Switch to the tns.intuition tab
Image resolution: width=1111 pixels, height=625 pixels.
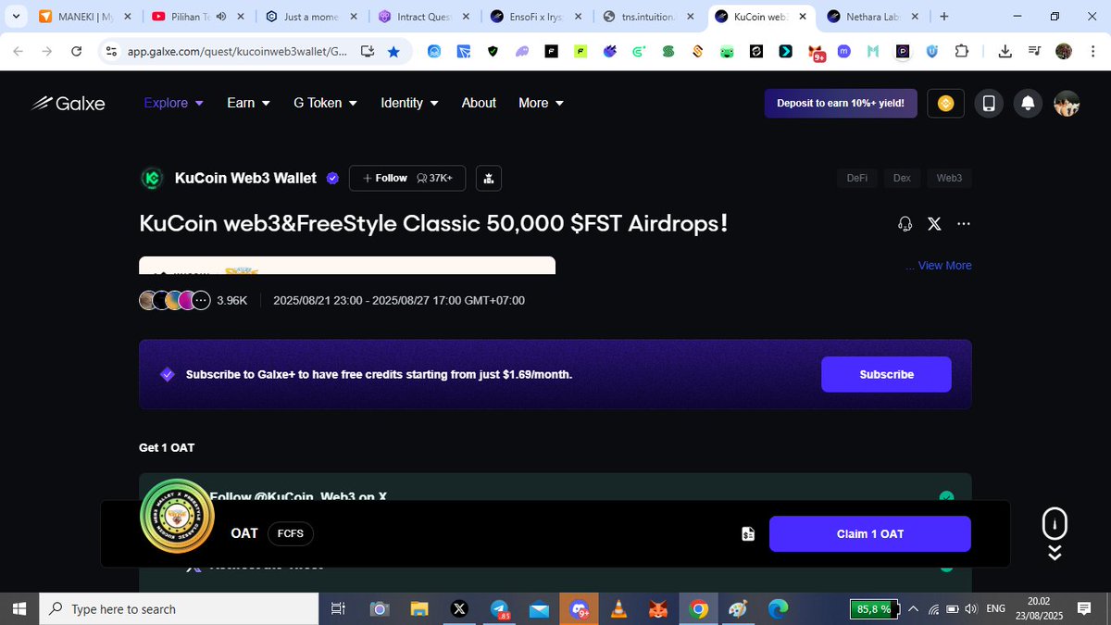[x=648, y=17]
